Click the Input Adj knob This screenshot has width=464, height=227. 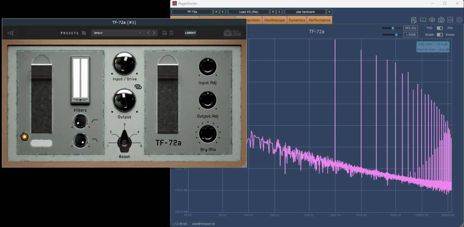coord(208,67)
